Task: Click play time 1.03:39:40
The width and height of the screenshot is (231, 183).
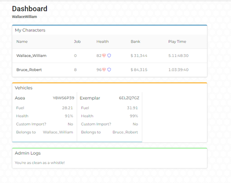Action: 178,70
